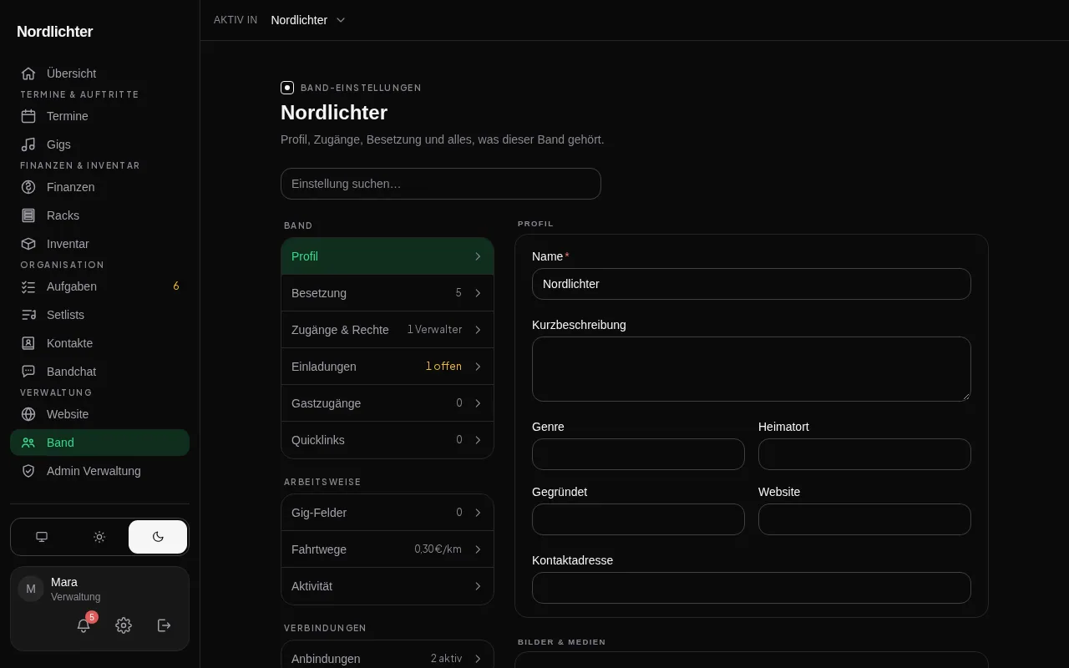
Task: Click the Setlists icon in sidebar
Action: click(x=28, y=315)
